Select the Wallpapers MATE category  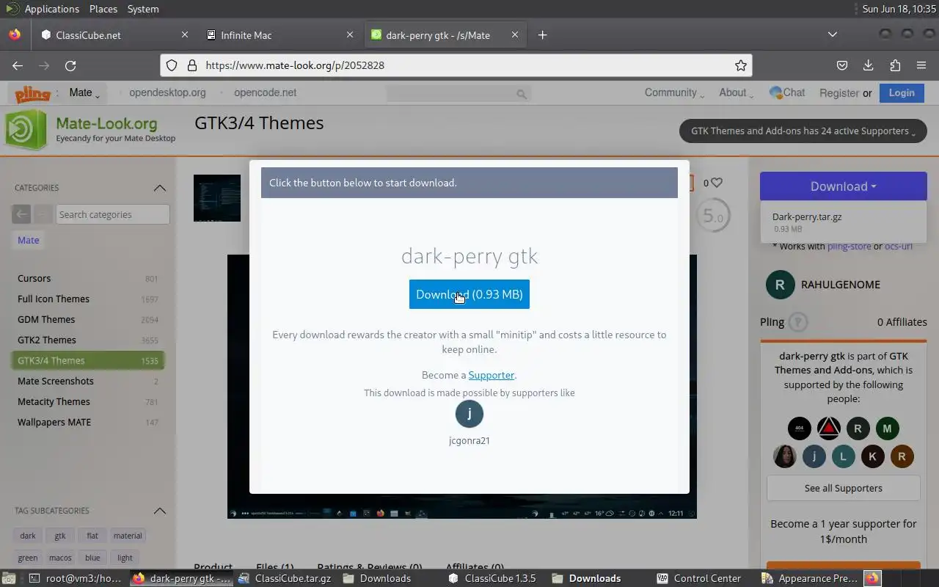[x=88, y=423]
